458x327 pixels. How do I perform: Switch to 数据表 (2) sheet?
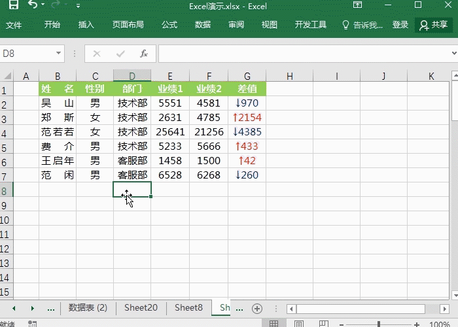(x=88, y=308)
